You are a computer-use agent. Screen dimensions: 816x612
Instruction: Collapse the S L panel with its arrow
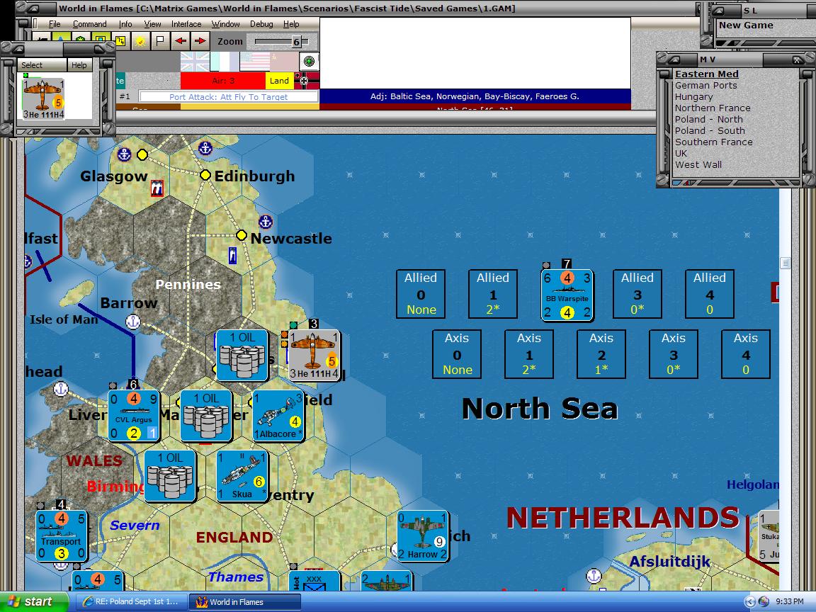(718, 10)
